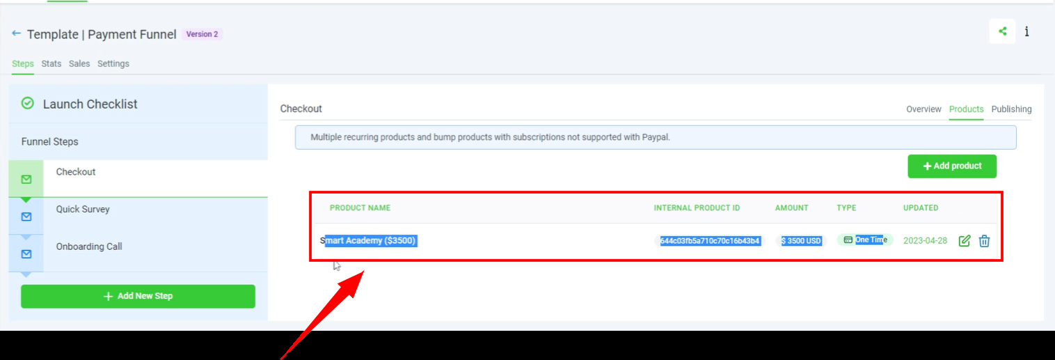Click the Add New Step button
Image resolution: width=1055 pixels, height=360 pixels.
coord(138,296)
